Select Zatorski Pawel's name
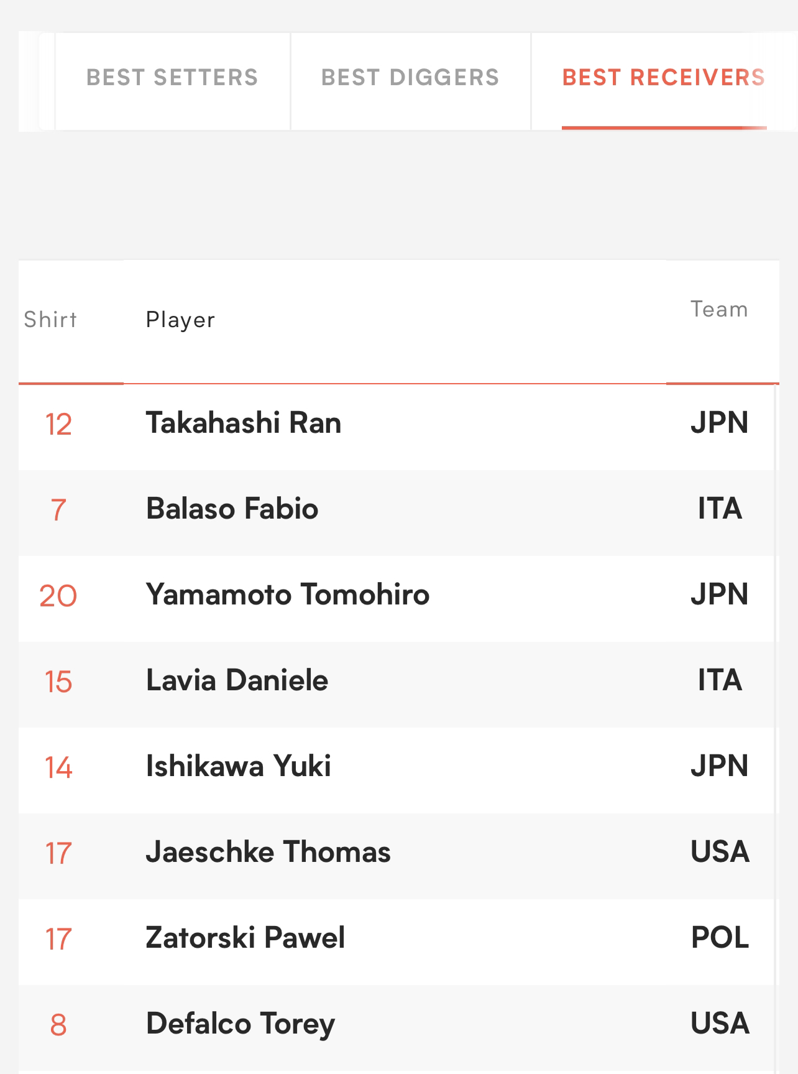798x1074 pixels. [245, 938]
